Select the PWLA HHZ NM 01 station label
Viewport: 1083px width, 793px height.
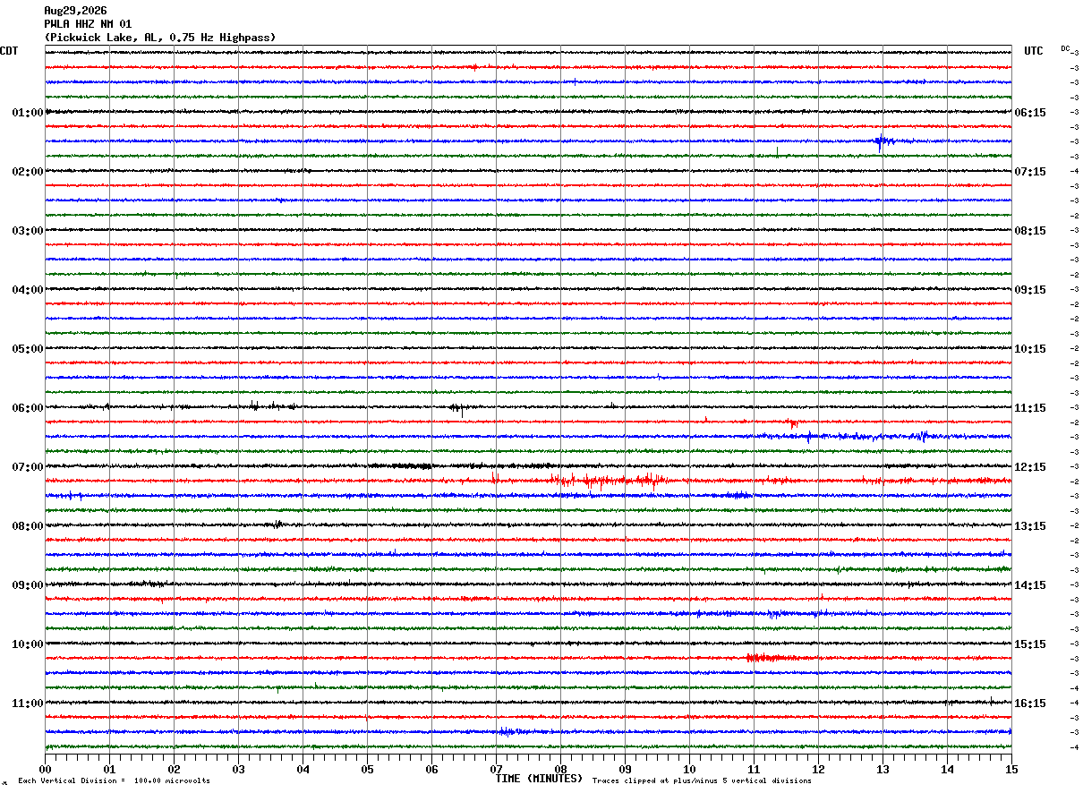tap(88, 24)
